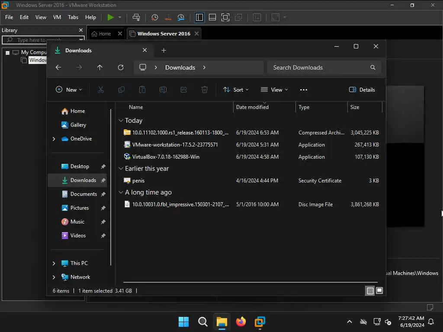This screenshot has height=332, width=443.
Task: Click the Send Ctrl+Alt+Del toolbar icon
Action: [x=136, y=17]
